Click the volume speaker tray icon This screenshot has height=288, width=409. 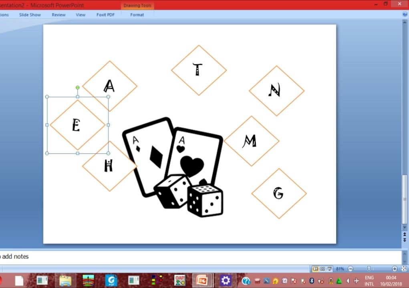(x=348, y=281)
